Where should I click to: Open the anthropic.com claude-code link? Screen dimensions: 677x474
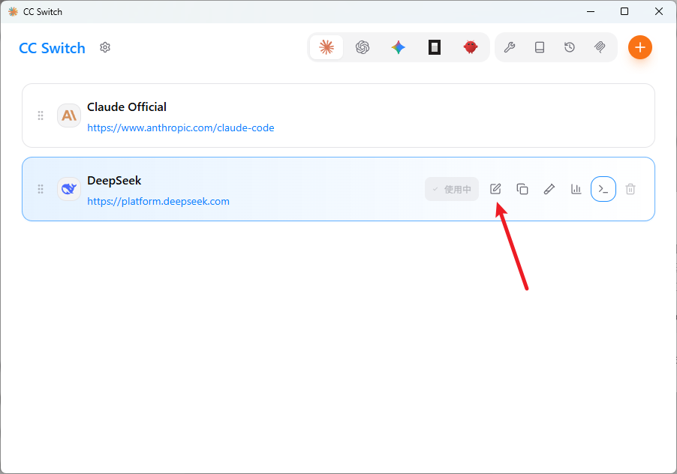click(180, 128)
